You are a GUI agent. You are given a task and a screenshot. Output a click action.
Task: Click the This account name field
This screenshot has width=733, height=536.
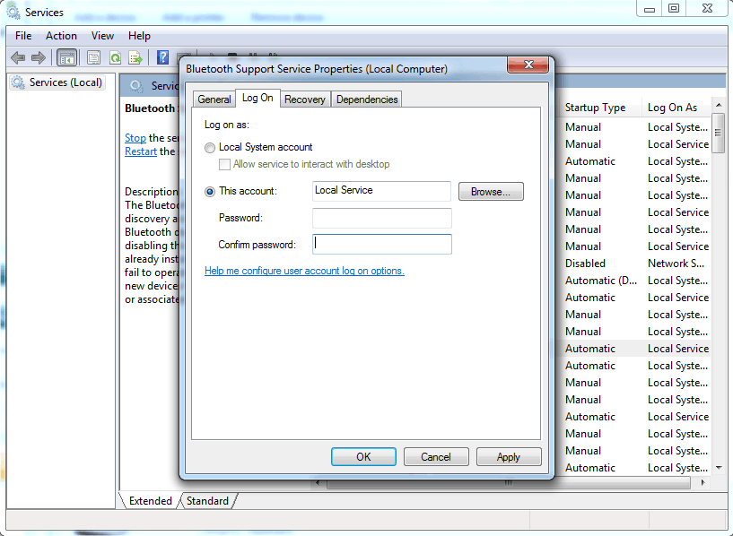pos(381,191)
